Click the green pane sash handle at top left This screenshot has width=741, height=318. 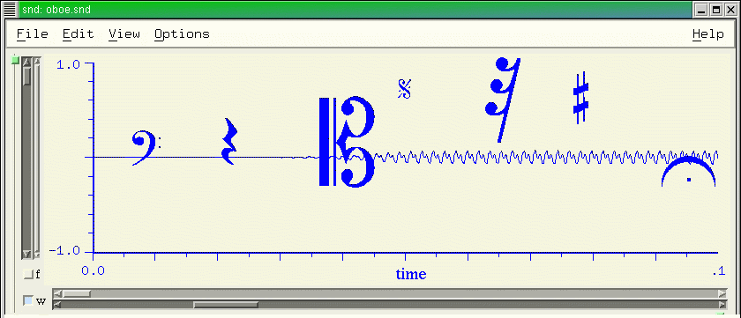click(15, 60)
